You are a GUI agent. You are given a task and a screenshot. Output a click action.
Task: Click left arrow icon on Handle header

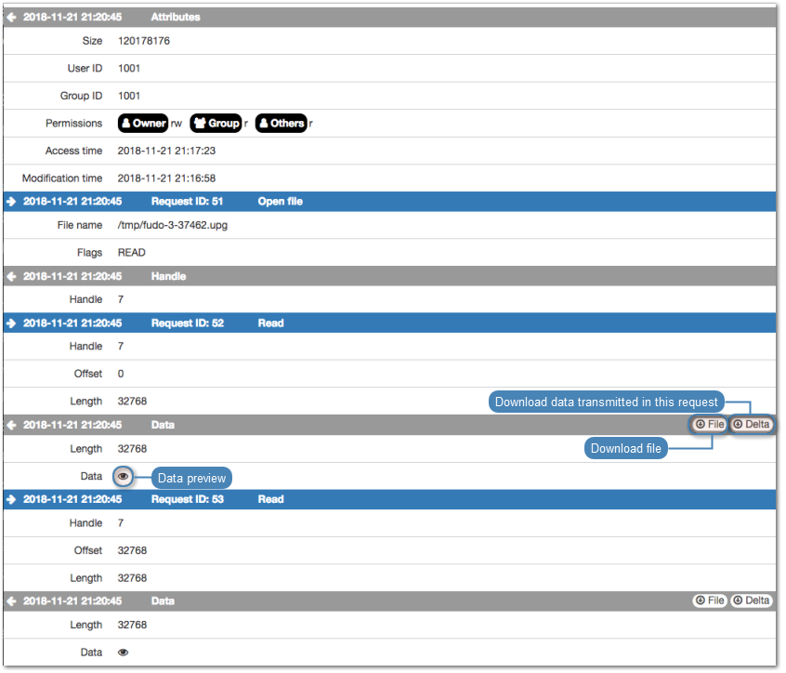coord(12,276)
